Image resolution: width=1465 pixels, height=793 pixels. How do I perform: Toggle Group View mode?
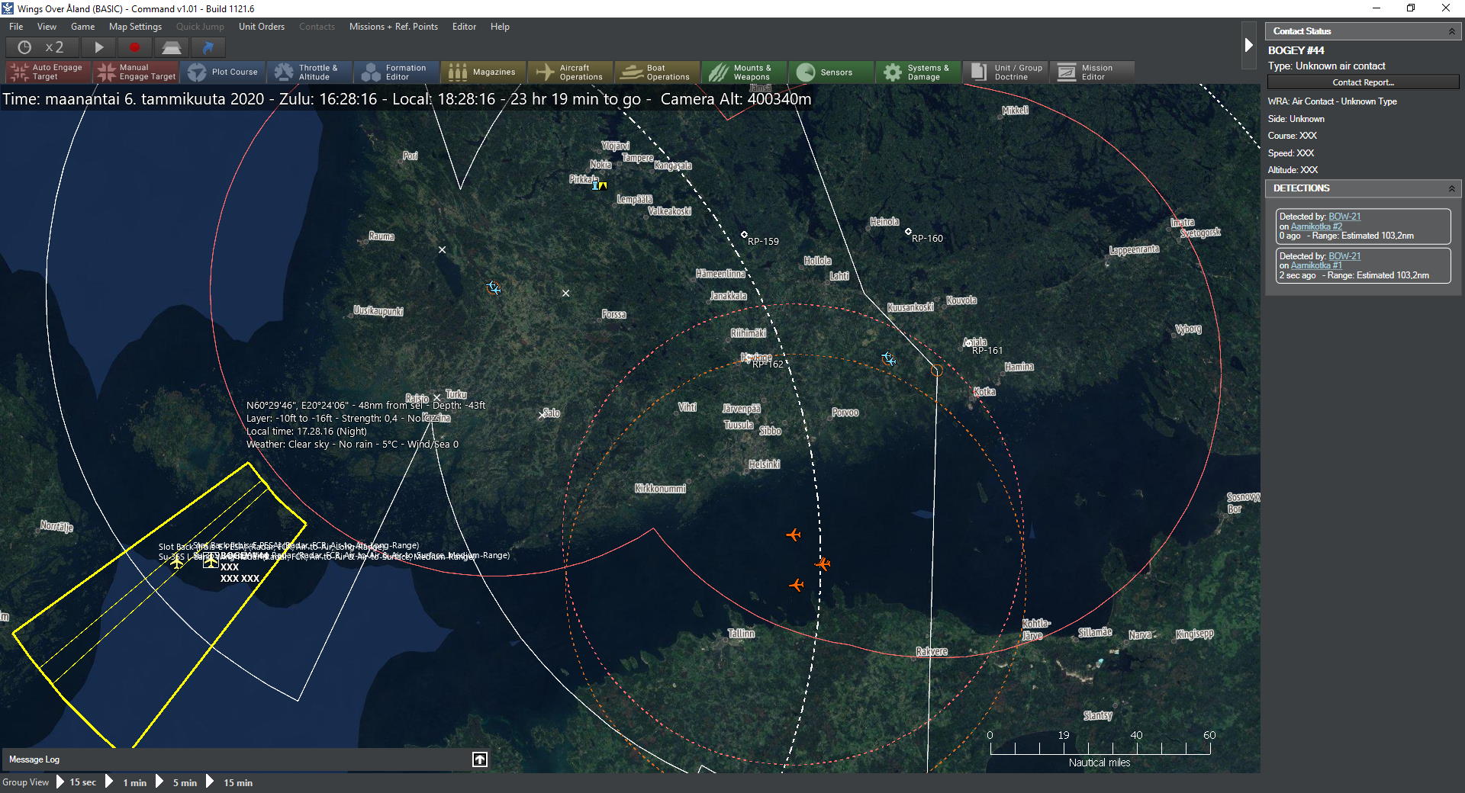click(x=25, y=782)
